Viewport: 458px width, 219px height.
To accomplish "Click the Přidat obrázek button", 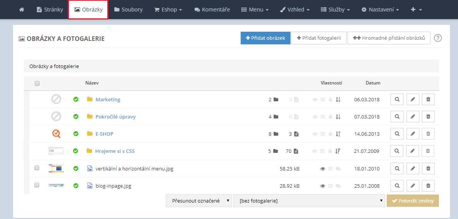I will pyautogui.click(x=265, y=38).
